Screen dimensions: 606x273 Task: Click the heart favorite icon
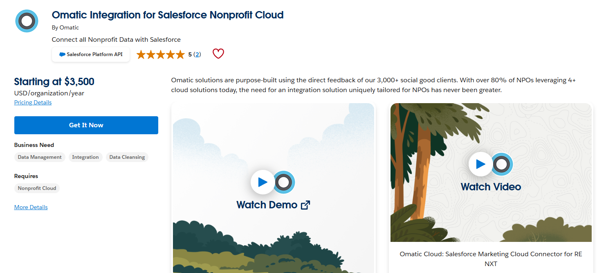218,54
